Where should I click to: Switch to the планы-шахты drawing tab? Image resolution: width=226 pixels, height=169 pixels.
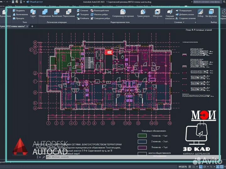[x=13, y=26]
